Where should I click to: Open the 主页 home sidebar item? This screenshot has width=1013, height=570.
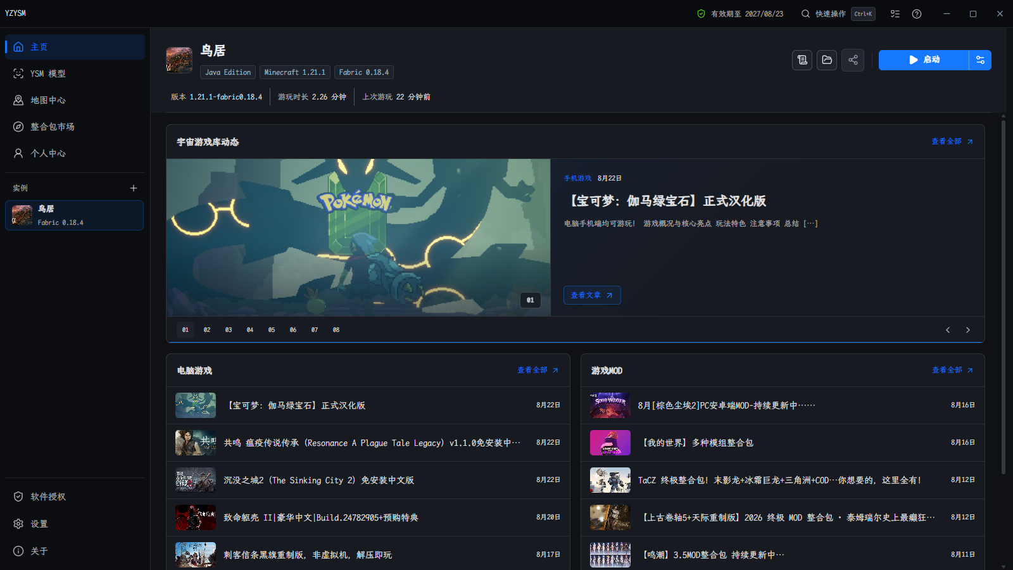(x=75, y=47)
